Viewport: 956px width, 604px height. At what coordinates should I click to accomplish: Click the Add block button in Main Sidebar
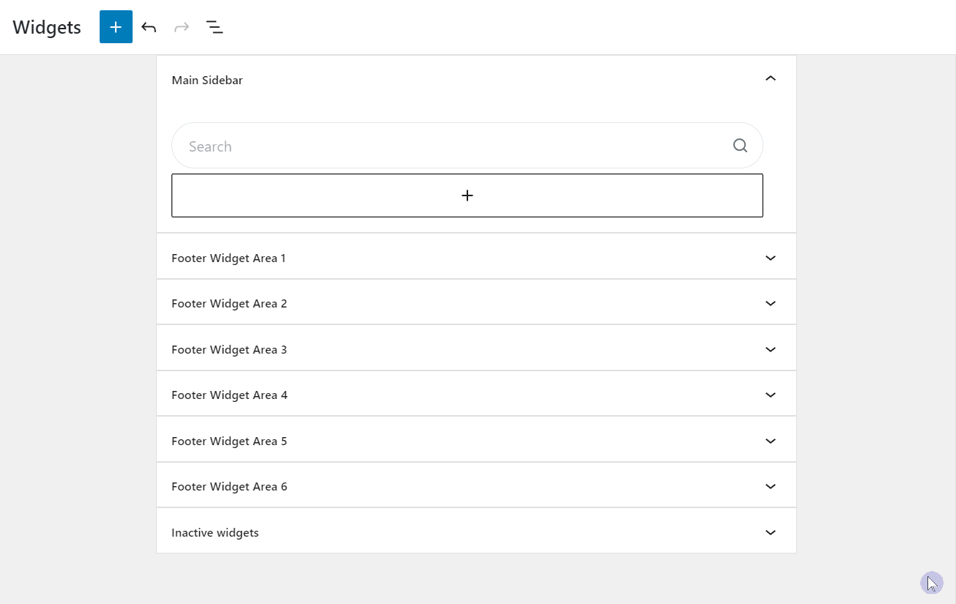click(467, 195)
